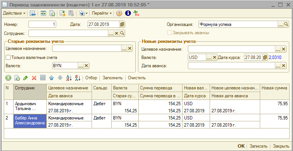Image resolution: width=293 pixels, height=151 pixels.
Task: Click into the Номер input field
Action: 42,24
